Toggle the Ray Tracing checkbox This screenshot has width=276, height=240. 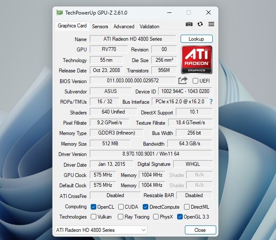(x=120, y=217)
